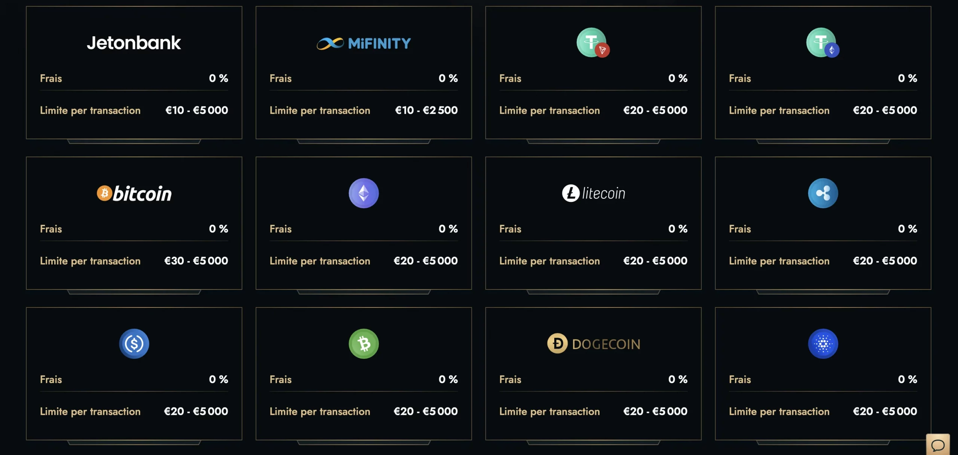Choose the Tether TRON (USDT TRC20) icon
The width and height of the screenshot is (958, 455).
[x=593, y=43]
